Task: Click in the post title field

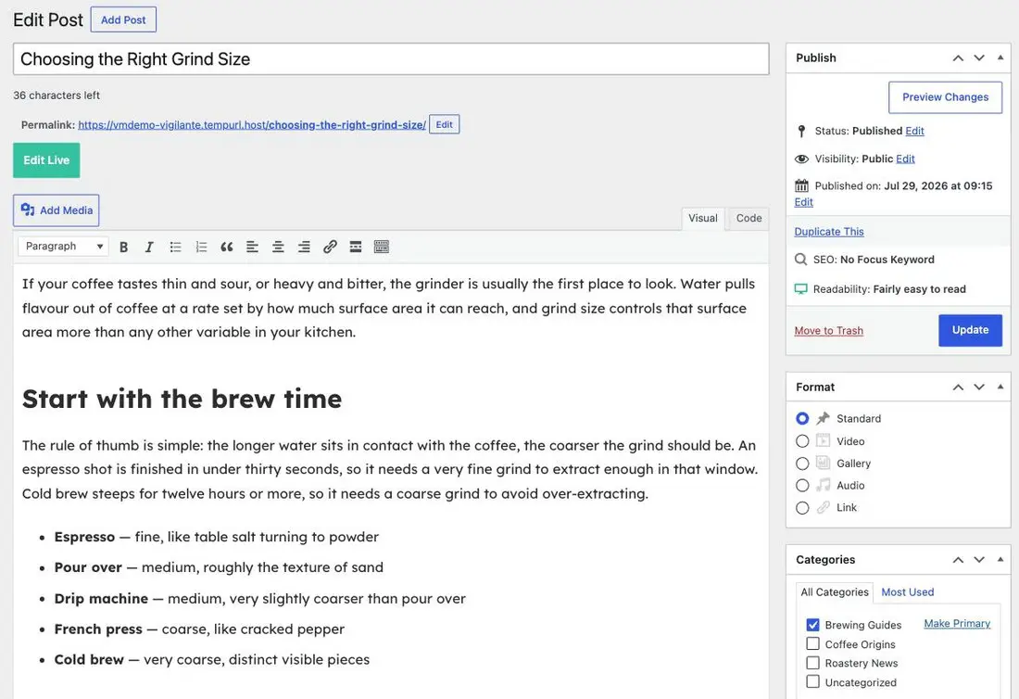Action: pyautogui.click(x=391, y=59)
